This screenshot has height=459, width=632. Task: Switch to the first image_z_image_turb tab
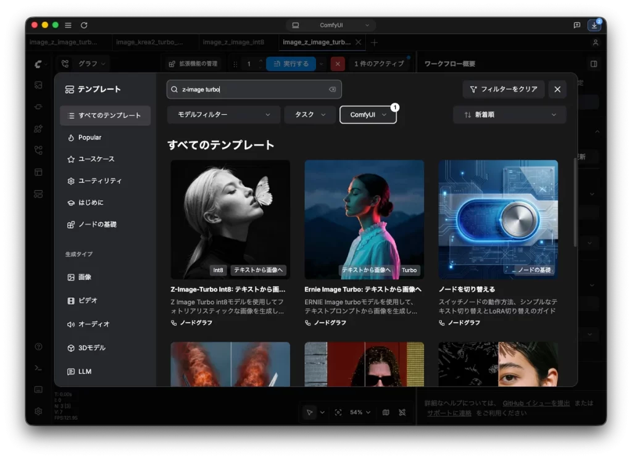pyautogui.click(x=64, y=43)
